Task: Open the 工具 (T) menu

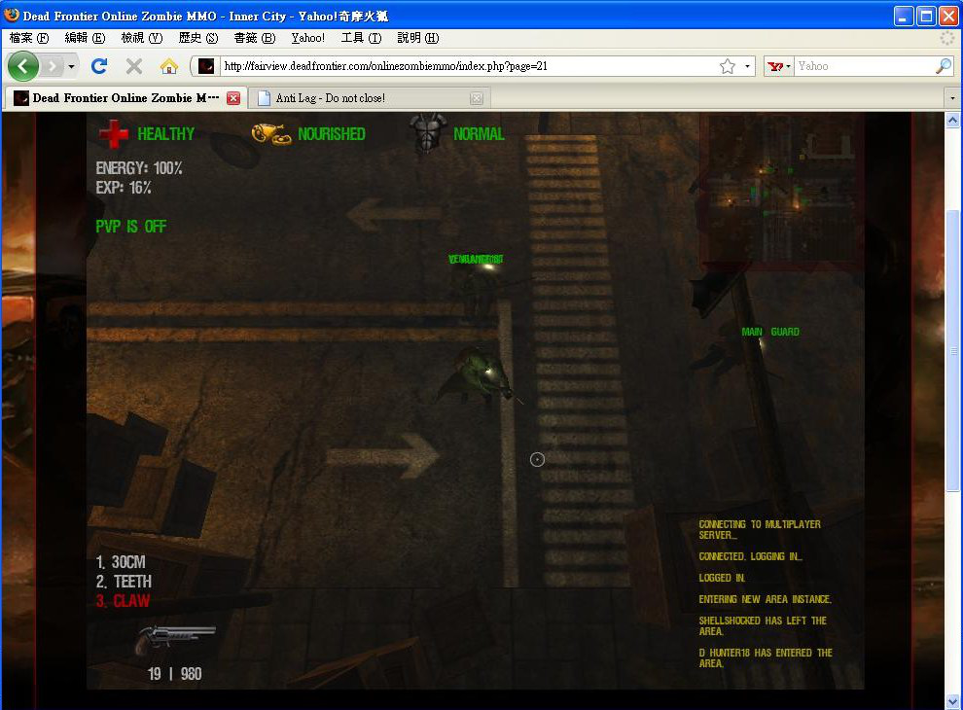Action: [x=361, y=38]
